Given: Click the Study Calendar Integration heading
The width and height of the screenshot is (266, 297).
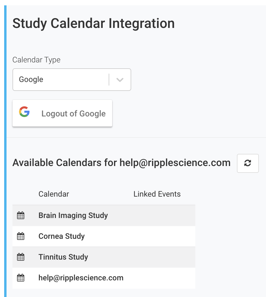Looking at the screenshot, I should click(x=94, y=23).
